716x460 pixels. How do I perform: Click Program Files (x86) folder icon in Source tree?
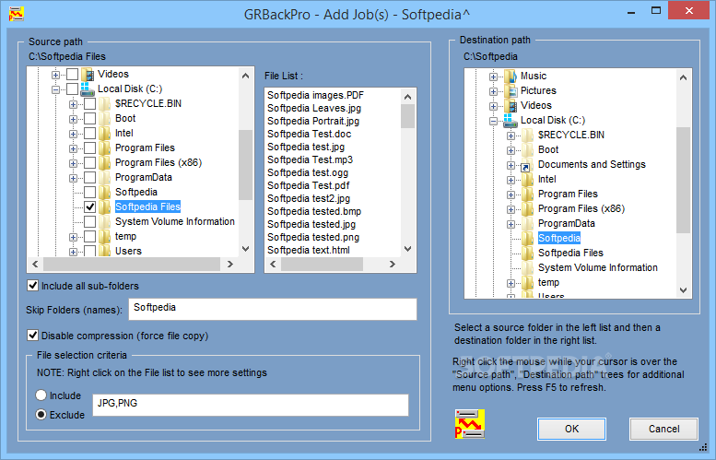104,162
